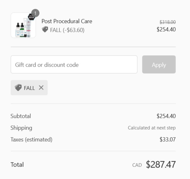190x179 pixels.
Task: Click the quantity badge on product image
Action: [x=35, y=13]
